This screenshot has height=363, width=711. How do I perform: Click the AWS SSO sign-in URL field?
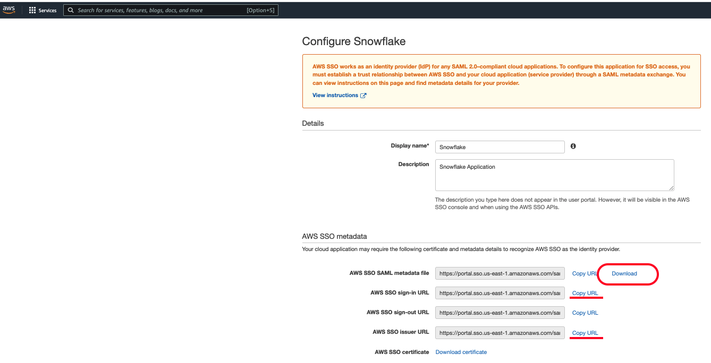pos(500,292)
